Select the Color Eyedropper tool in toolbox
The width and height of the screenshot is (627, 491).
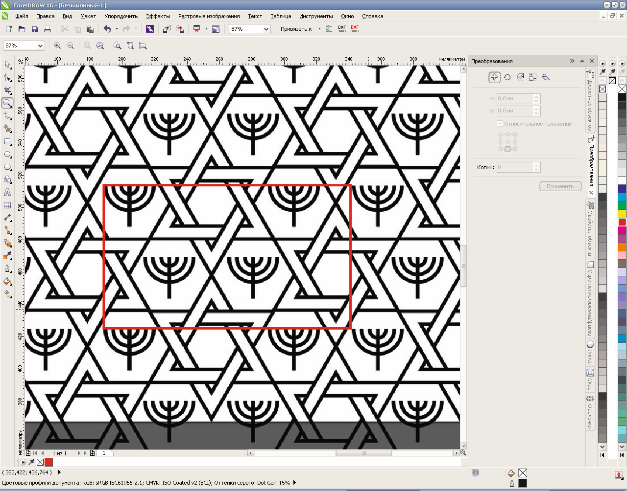(7, 256)
